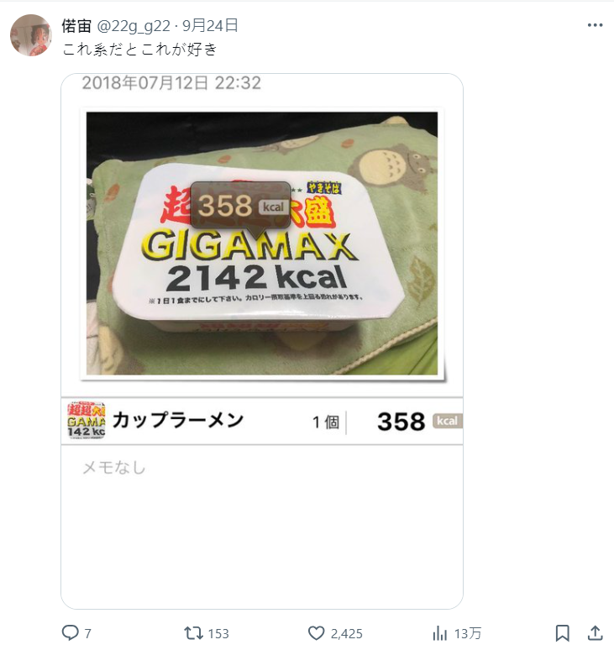Image resolution: width=614 pixels, height=650 pixels.
Task: Open the tweet via the 9月24日 date link
Action: tap(210, 26)
